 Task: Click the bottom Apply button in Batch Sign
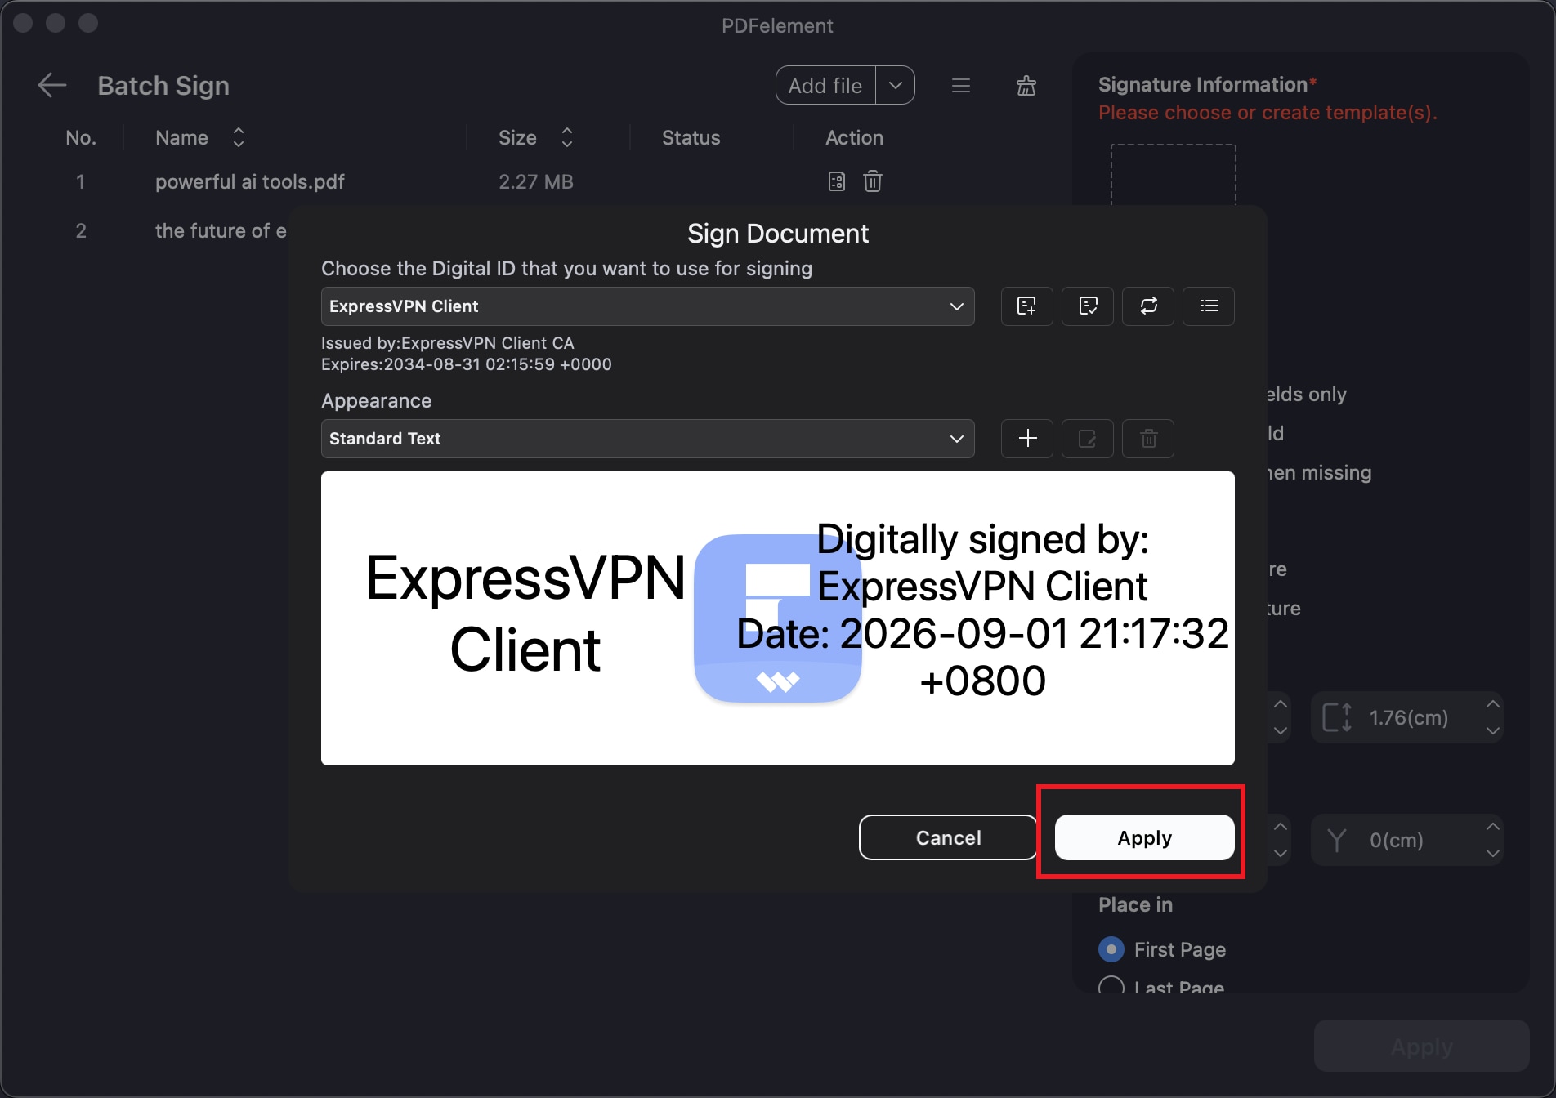1422,1046
